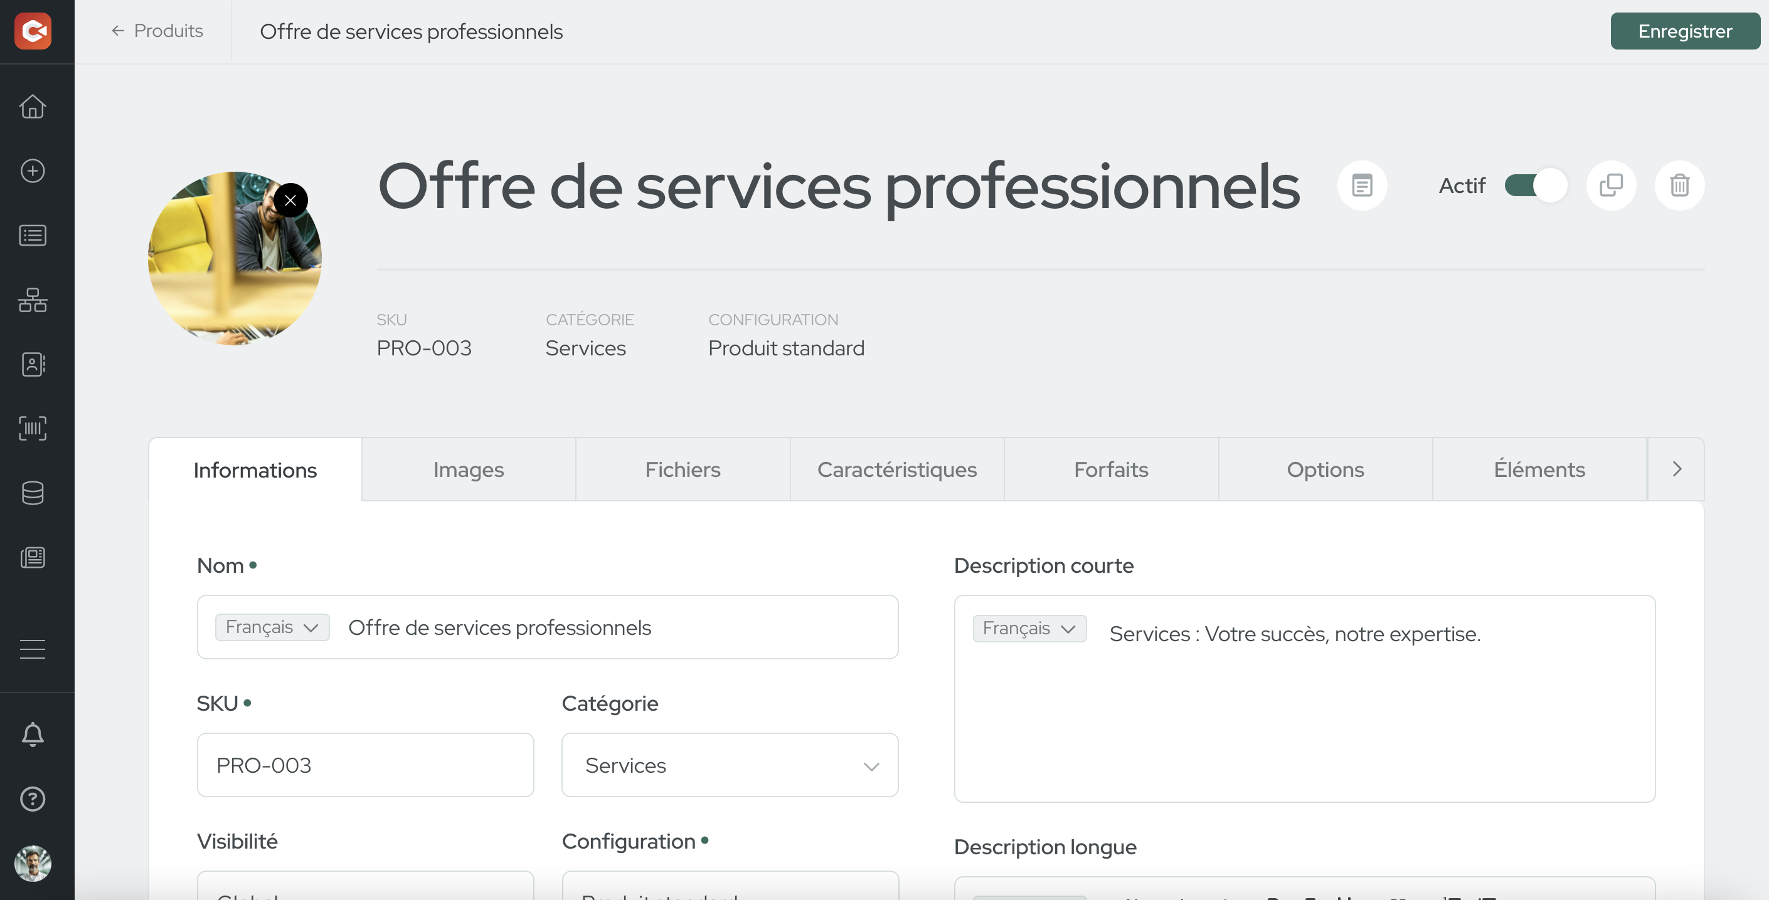Expand the Catégorie Services dropdown
Screen dimensions: 1769x900
[730, 765]
